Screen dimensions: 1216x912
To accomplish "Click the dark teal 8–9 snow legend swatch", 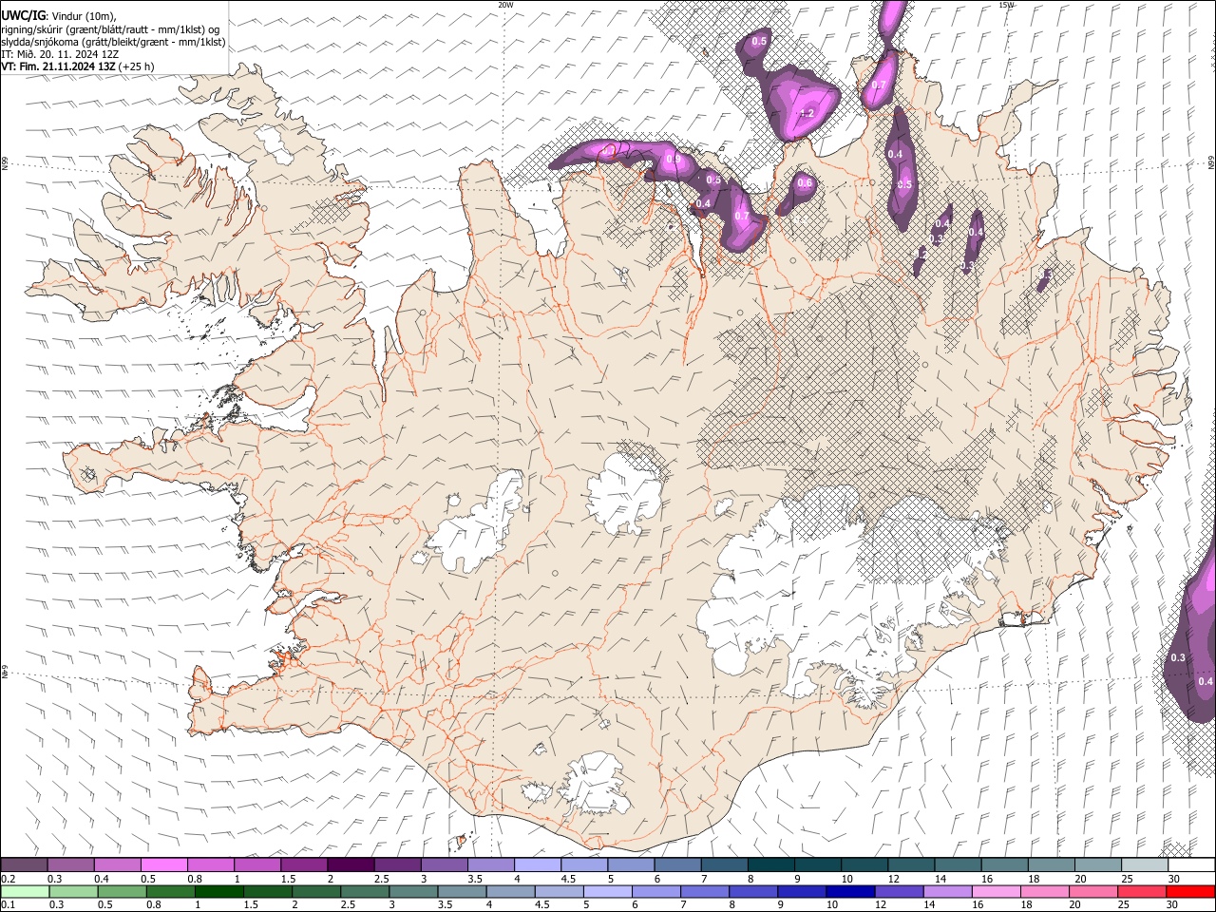I will tap(770, 864).
